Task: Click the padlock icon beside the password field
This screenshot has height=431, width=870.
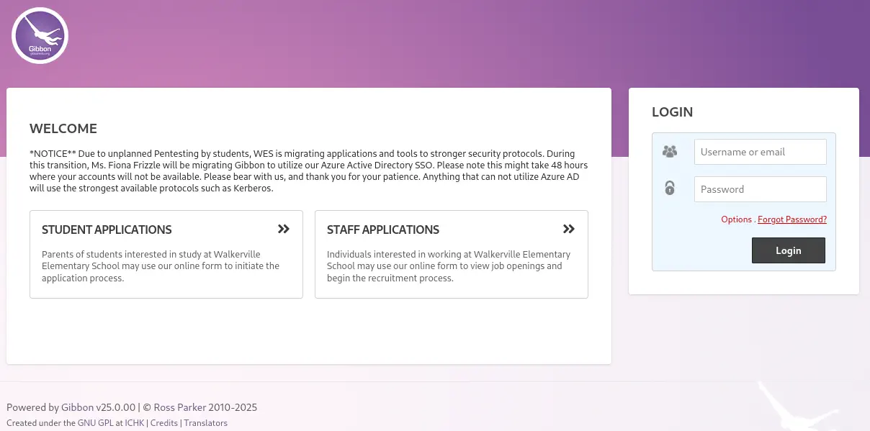Action: coord(670,189)
